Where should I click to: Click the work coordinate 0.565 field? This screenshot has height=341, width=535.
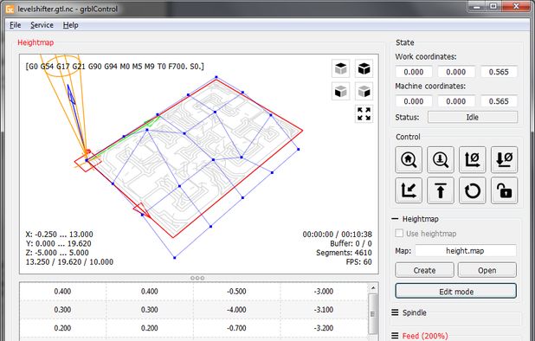point(499,72)
